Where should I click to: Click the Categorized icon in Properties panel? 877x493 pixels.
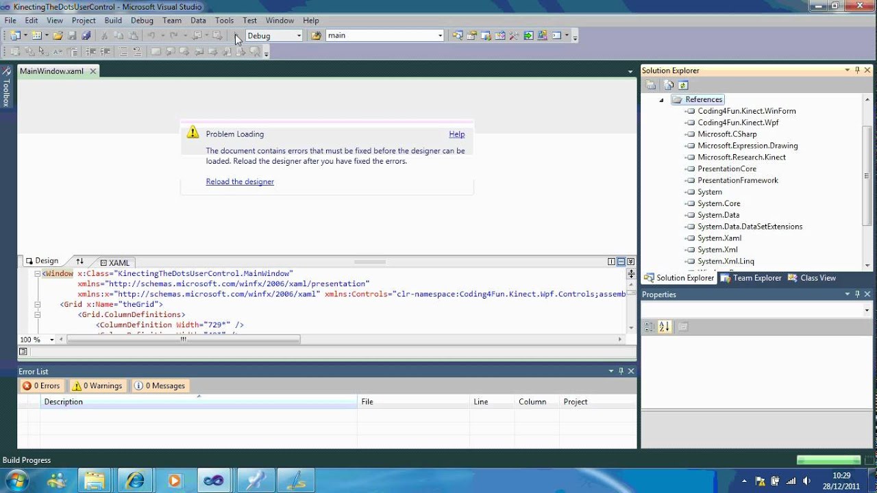coord(650,327)
